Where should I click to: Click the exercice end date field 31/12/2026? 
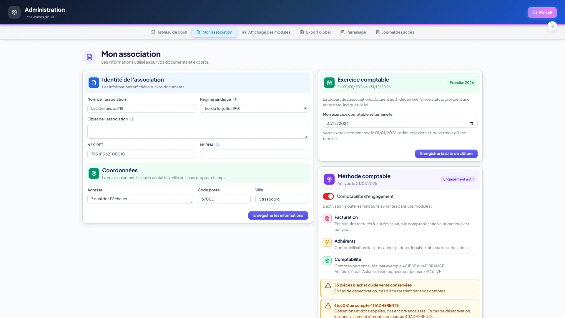pos(400,124)
